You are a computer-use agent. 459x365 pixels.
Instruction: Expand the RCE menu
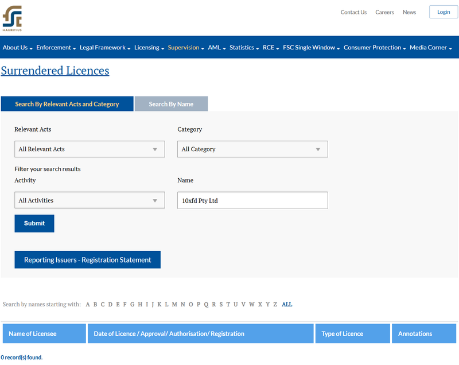(x=271, y=48)
